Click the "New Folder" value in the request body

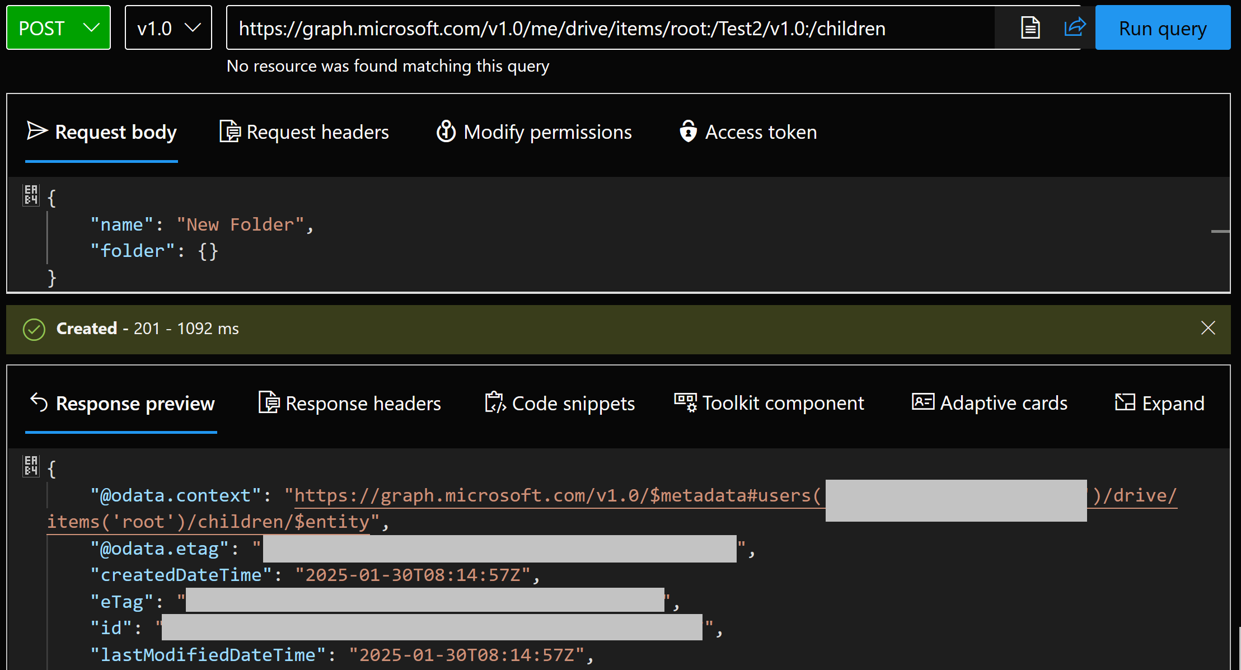pyautogui.click(x=241, y=224)
